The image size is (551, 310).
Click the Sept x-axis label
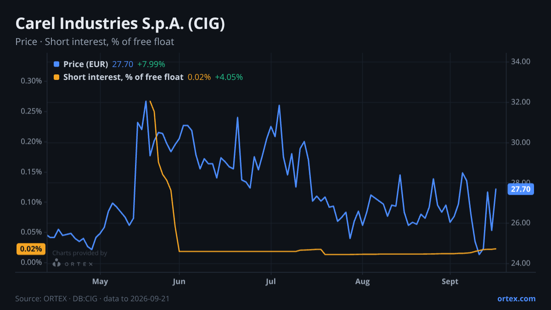pyautogui.click(x=450, y=282)
